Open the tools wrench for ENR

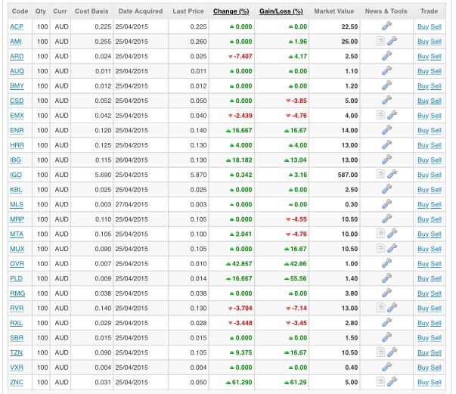pos(386,130)
